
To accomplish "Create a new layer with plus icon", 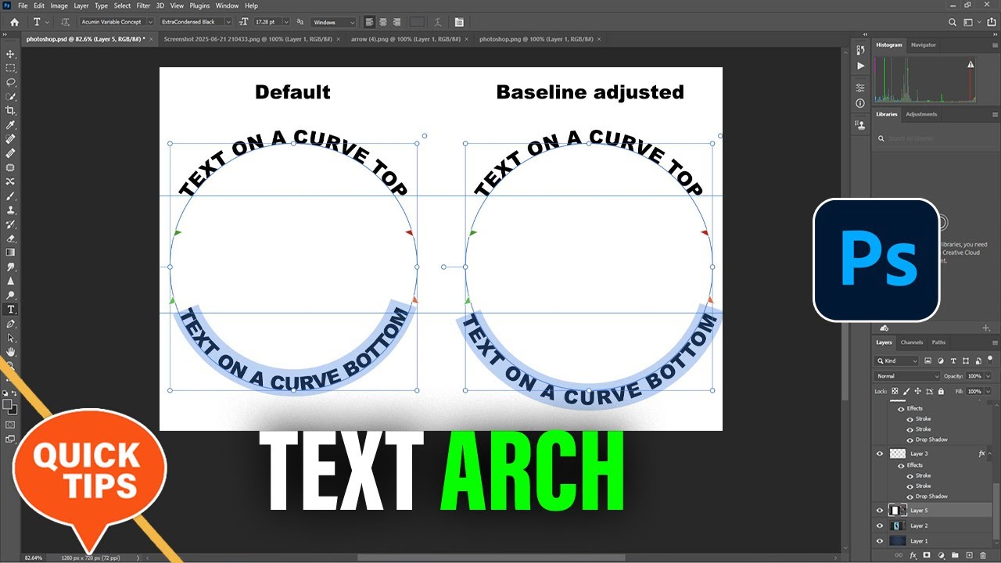I will [x=969, y=555].
